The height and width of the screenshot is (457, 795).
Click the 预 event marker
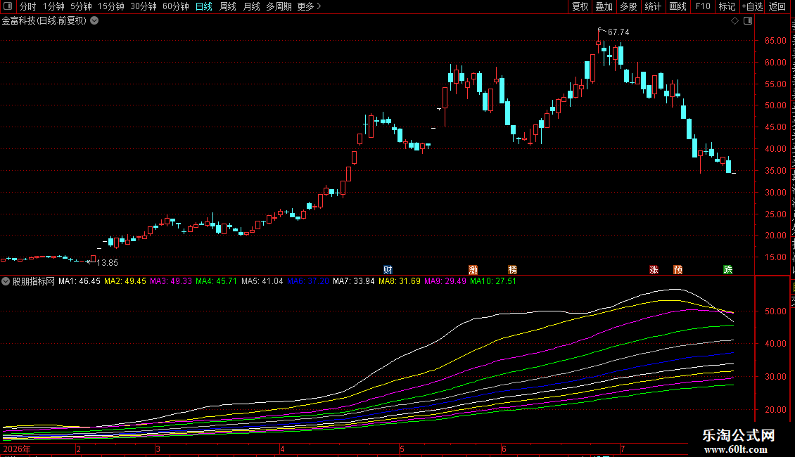[678, 269]
